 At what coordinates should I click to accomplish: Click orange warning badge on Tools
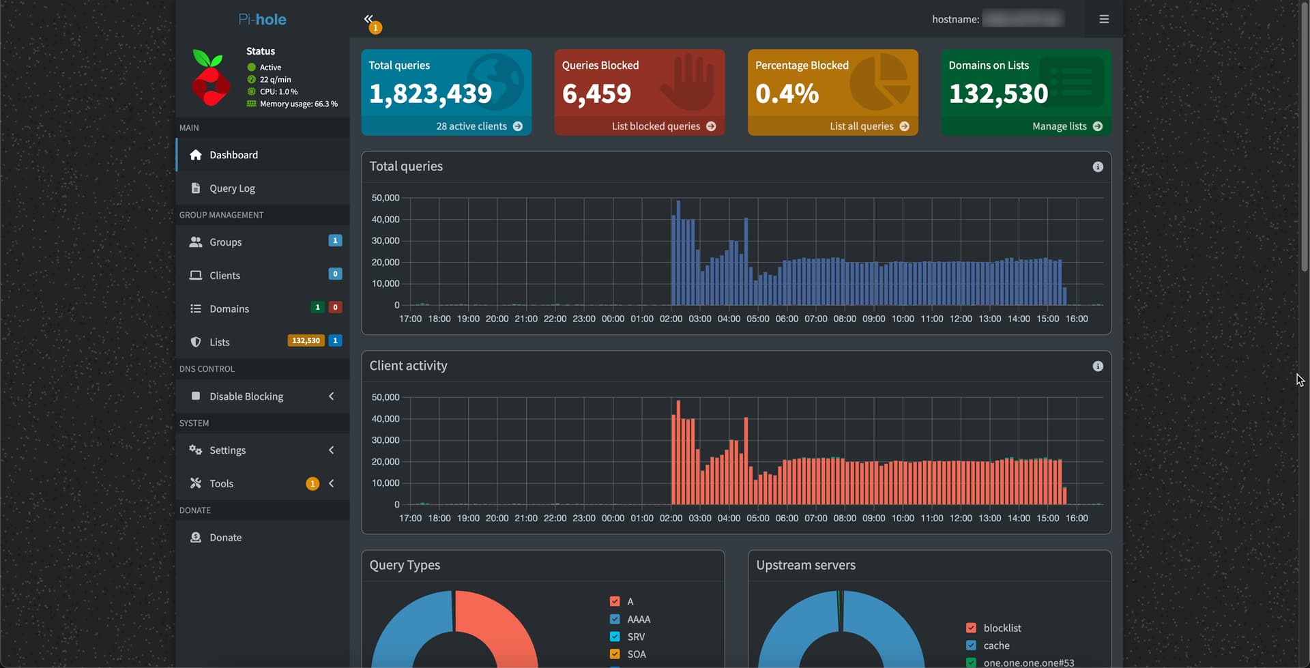pyautogui.click(x=312, y=484)
